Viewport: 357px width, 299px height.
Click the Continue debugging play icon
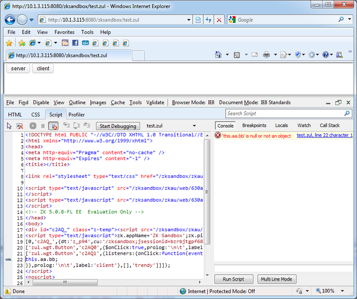(33, 126)
